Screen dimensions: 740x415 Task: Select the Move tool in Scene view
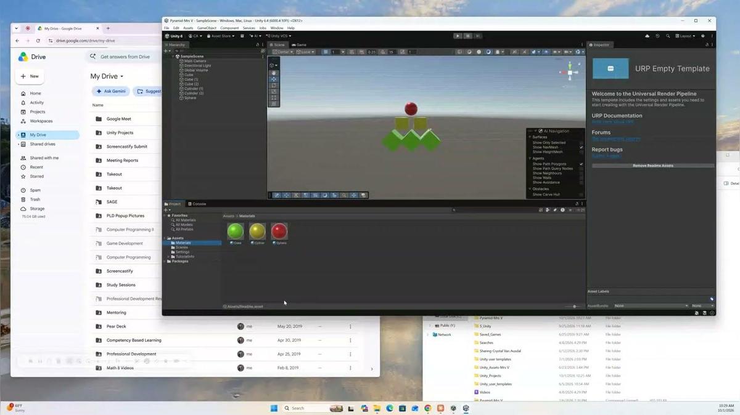click(274, 79)
